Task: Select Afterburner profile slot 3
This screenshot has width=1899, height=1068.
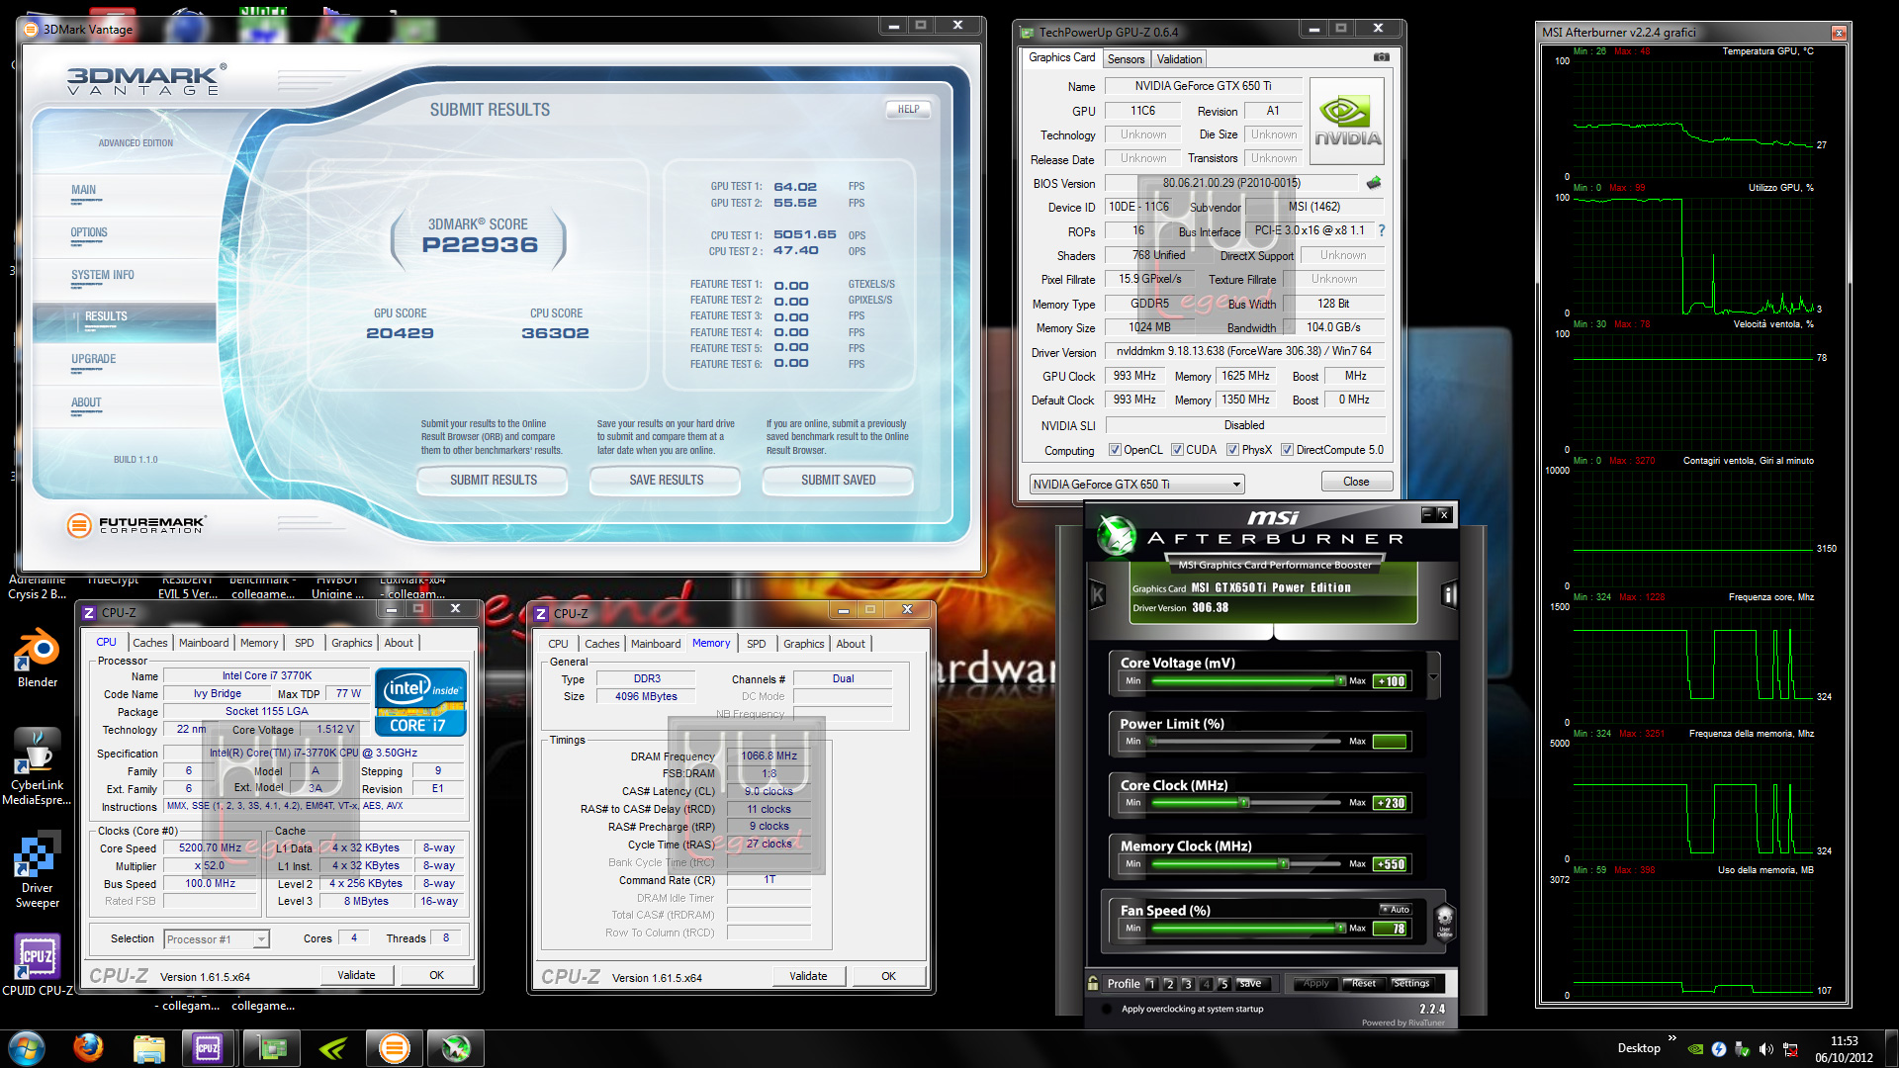Action: click(1188, 984)
